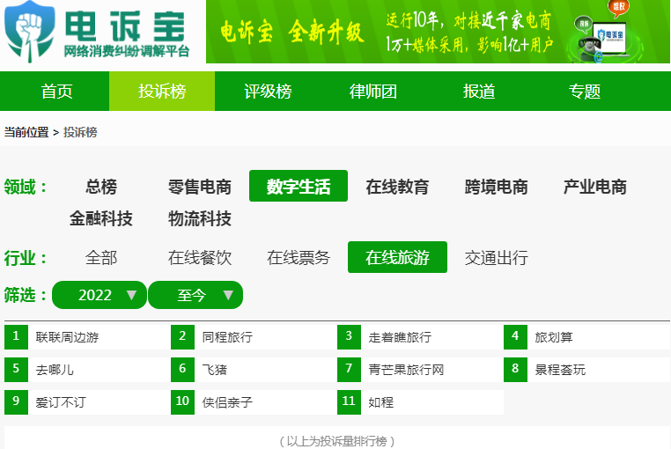Select the 在线教育 domain filter

[397, 186]
